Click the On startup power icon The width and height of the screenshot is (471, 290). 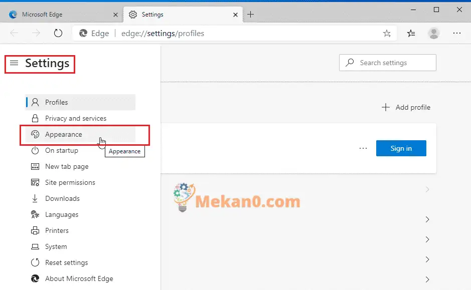[x=35, y=151]
